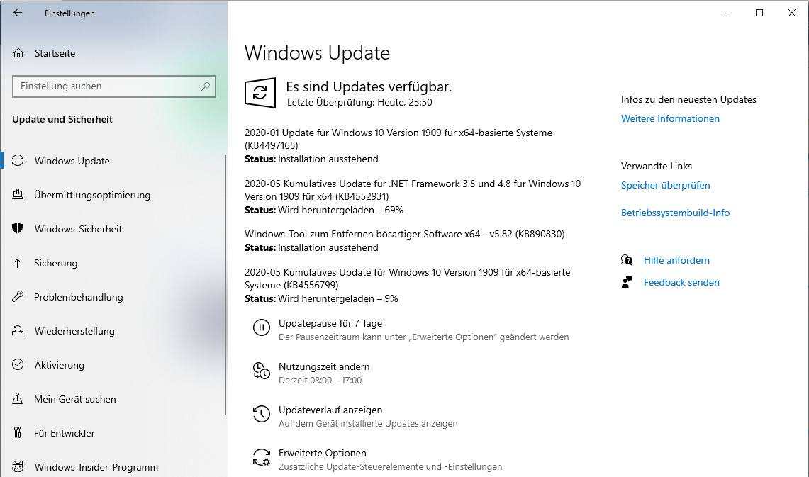Go to Startseite
Image resolution: width=809 pixels, height=477 pixels.
point(55,53)
